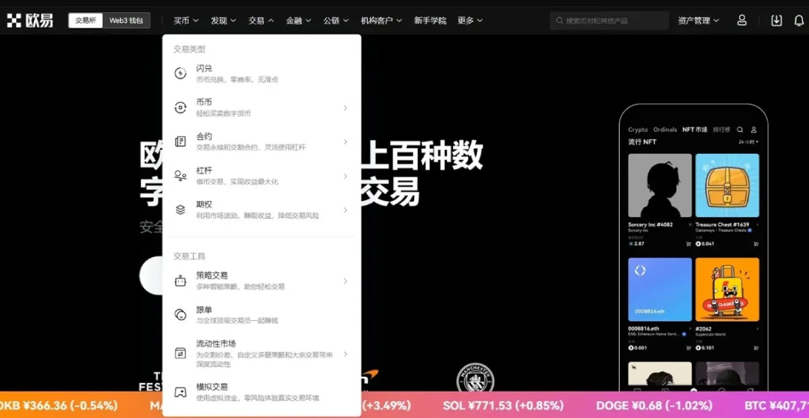Open 期权 options trading

204,204
